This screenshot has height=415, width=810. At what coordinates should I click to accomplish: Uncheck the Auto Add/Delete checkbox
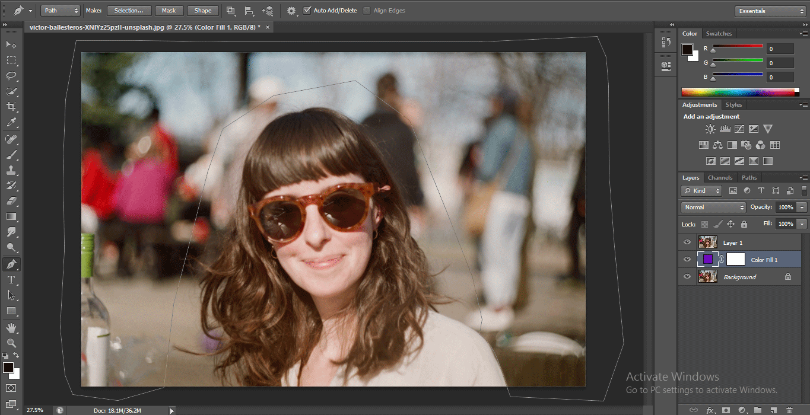click(x=307, y=11)
